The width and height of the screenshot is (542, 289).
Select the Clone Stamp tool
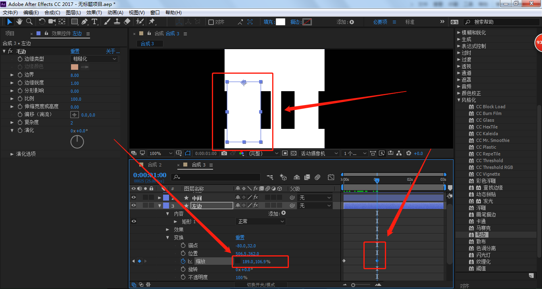point(117,22)
